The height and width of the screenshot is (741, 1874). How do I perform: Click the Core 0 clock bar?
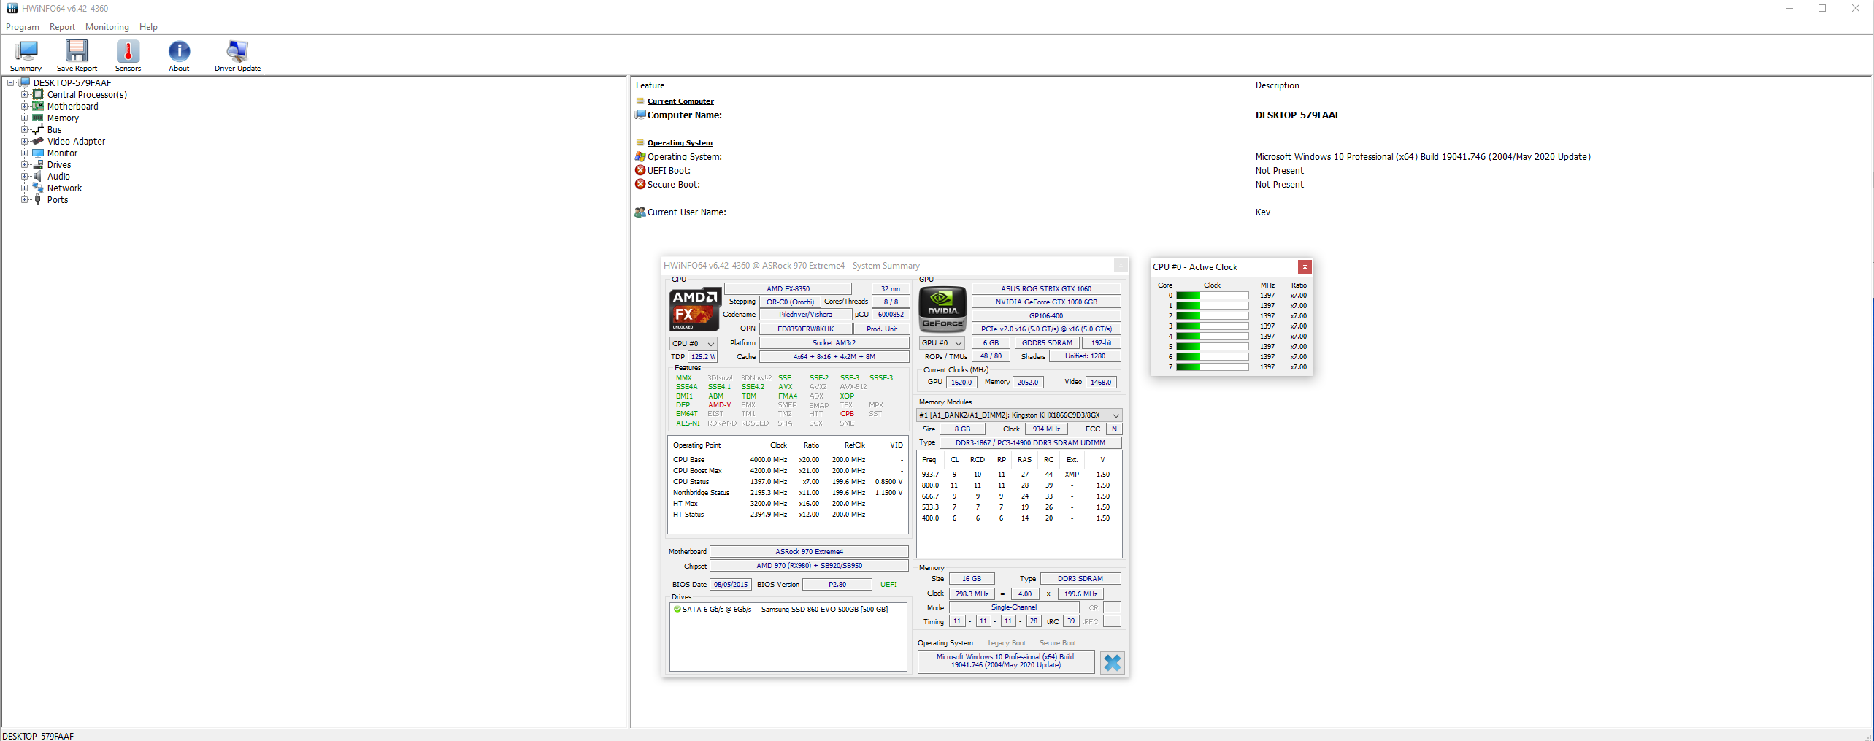tap(1212, 296)
